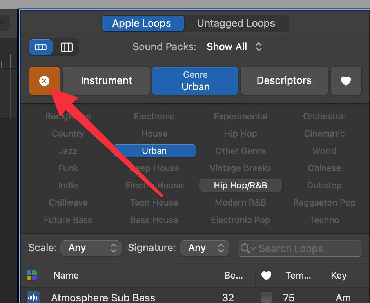This screenshot has width=370, height=303.
Task: Open the search magnifier options menu
Action: [248, 248]
